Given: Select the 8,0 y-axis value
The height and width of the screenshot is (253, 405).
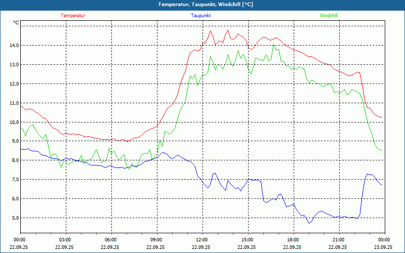Looking at the screenshot, I should coord(14,161).
